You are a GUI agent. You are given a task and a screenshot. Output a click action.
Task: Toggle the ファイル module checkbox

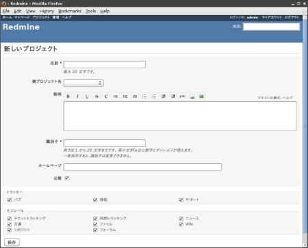[95, 224]
